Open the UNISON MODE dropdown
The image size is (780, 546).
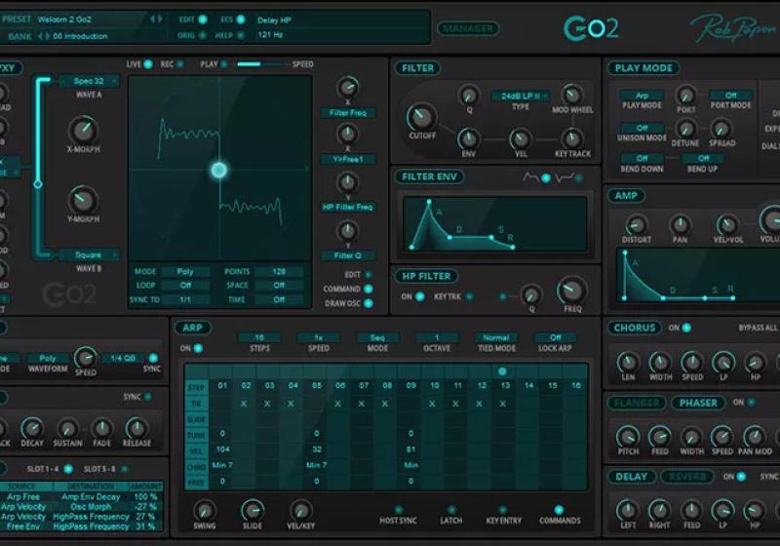[642, 128]
